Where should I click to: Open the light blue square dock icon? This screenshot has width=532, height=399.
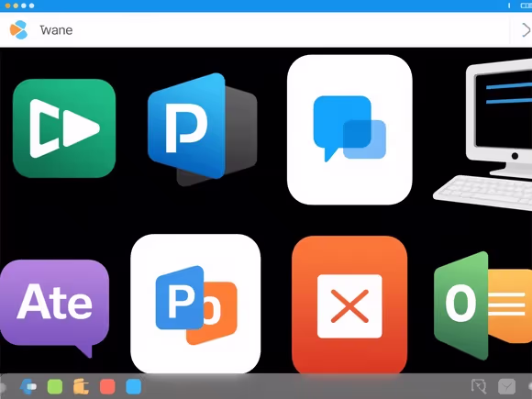click(134, 387)
